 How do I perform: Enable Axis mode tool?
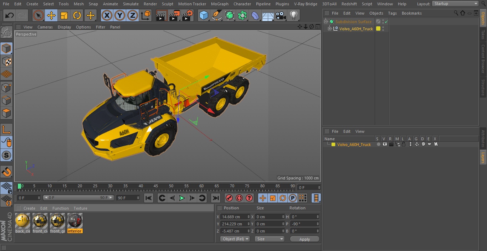click(6, 130)
